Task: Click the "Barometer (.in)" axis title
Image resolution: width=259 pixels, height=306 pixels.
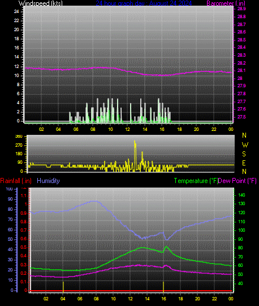Action: (226, 3)
